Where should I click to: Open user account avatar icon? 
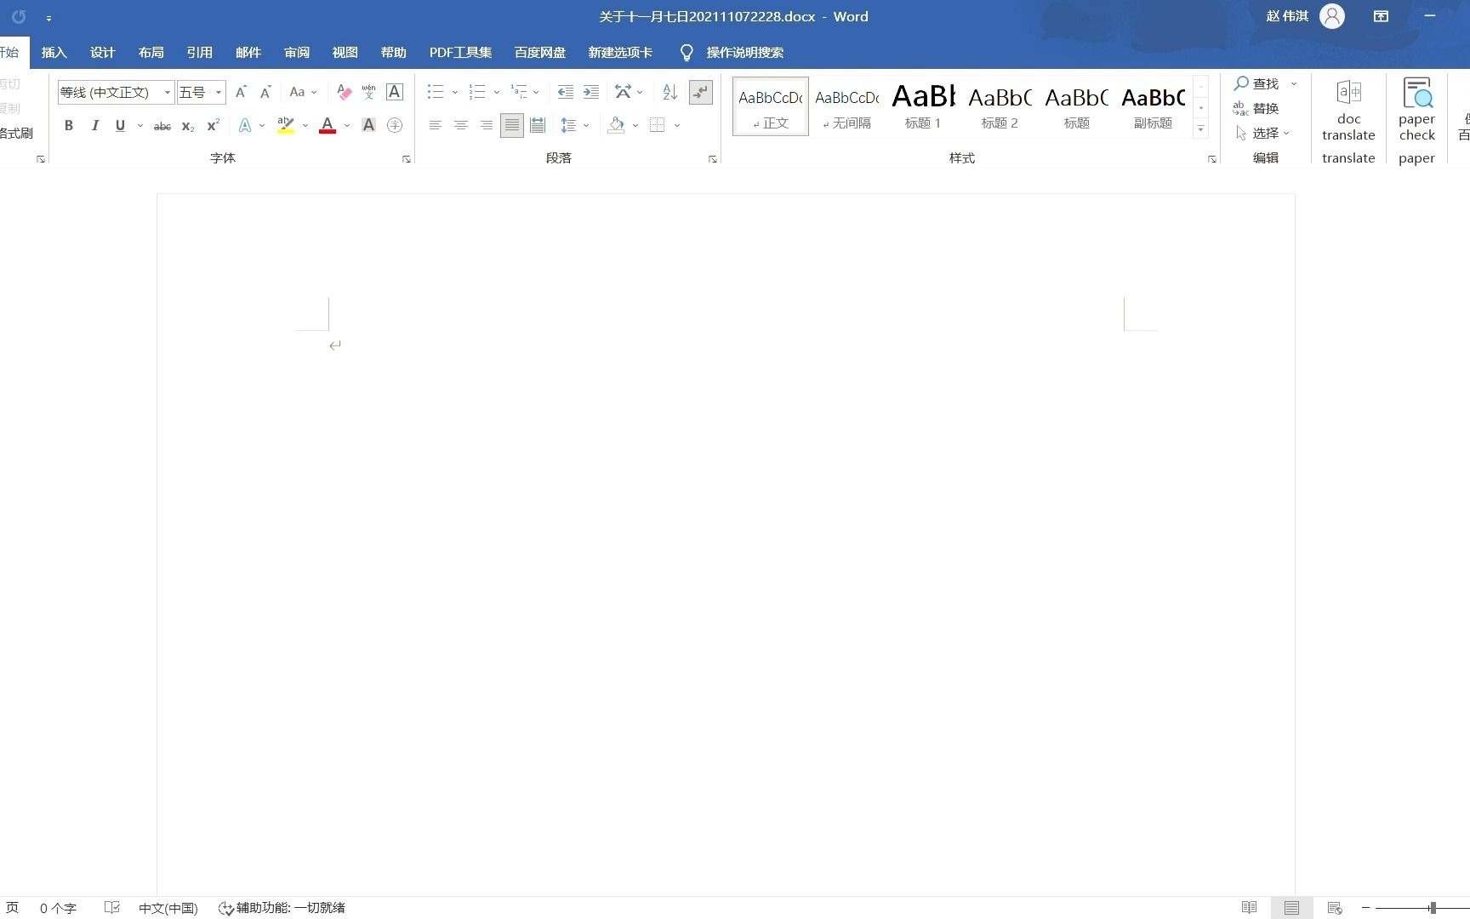click(1332, 16)
